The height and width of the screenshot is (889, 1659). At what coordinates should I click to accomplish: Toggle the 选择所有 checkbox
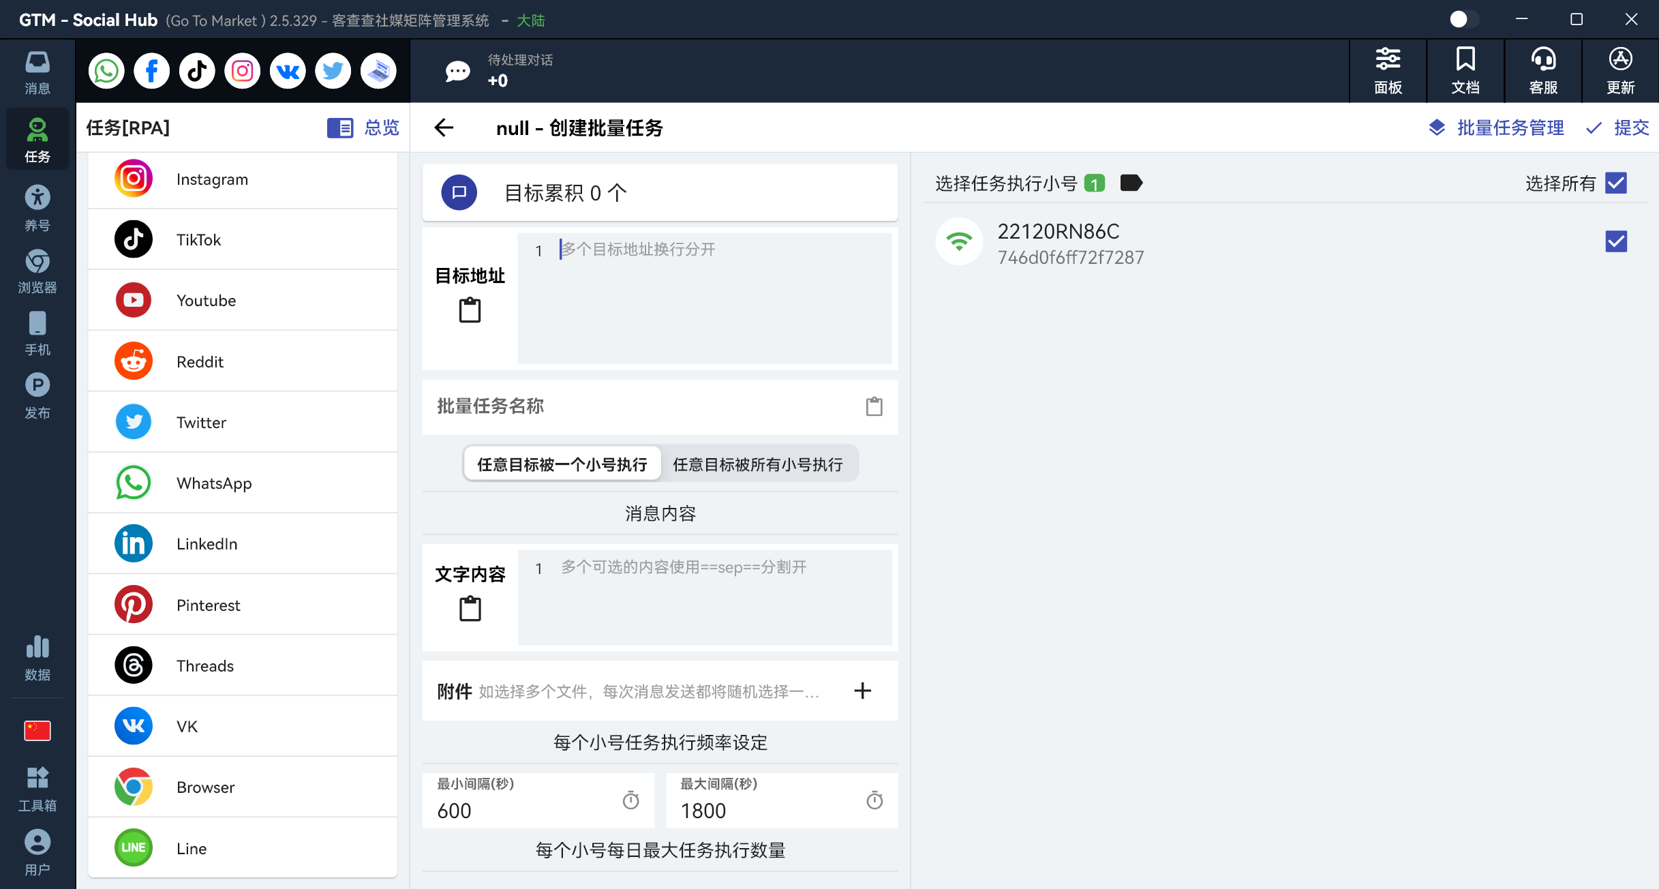pos(1616,183)
